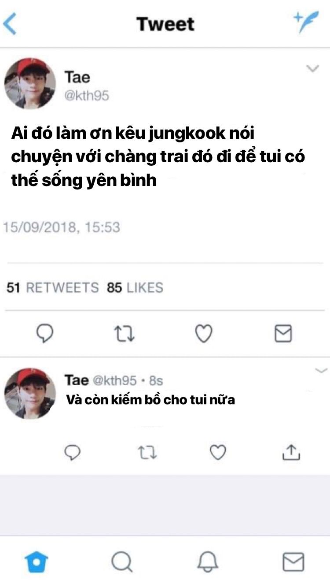This screenshot has height=588, width=330.
Task: Reply to the main tweet
Action: click(44, 334)
